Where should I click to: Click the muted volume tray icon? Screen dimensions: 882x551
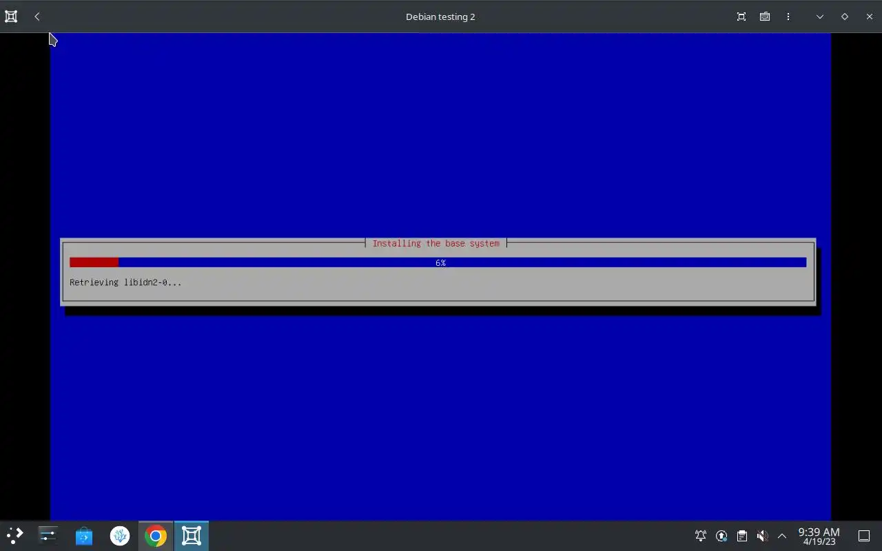point(762,536)
